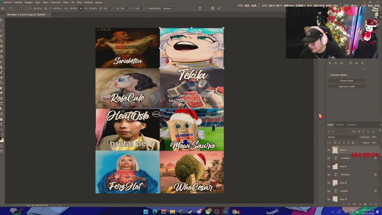The width and height of the screenshot is (382, 215).
Task: Create a new group folder icon
Action: point(365,204)
